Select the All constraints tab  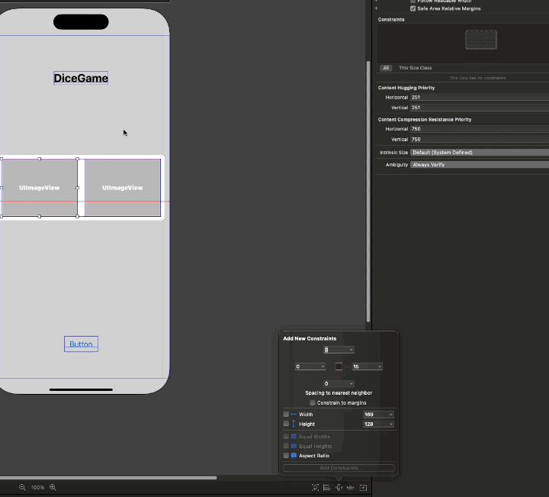pyautogui.click(x=386, y=68)
